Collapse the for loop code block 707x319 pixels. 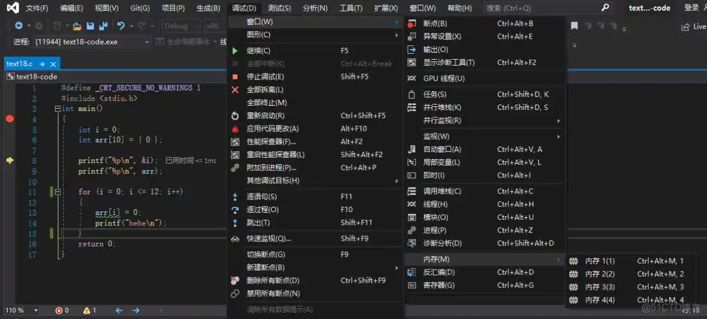pyautogui.click(x=57, y=192)
